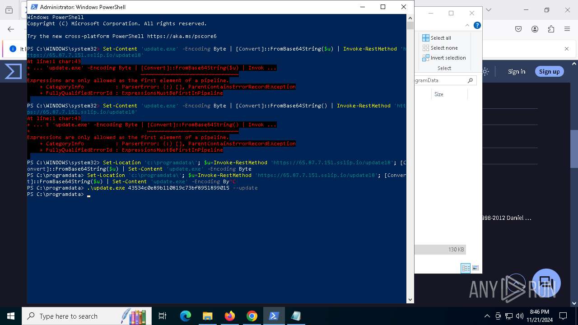Click the PowerShell scrollbar up arrow
This screenshot has width=578, height=325.
click(x=410, y=18)
